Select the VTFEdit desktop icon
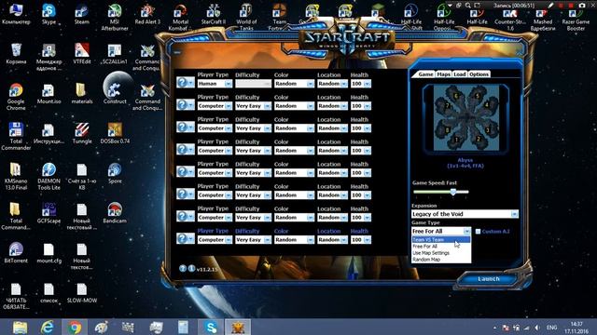The image size is (597, 335). point(82,54)
